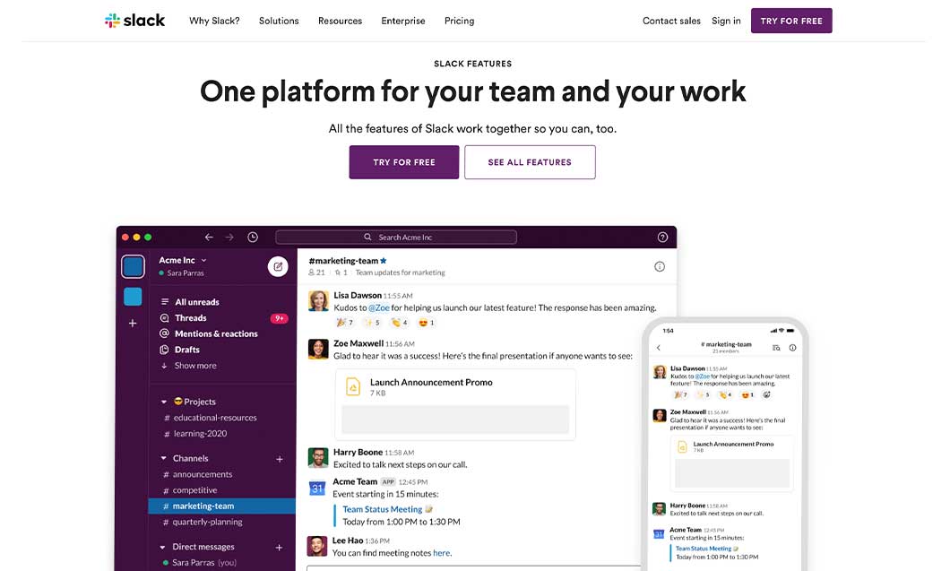This screenshot has width=950, height=571.
Task: Click the plus to add a workspace
Action: [x=133, y=323]
